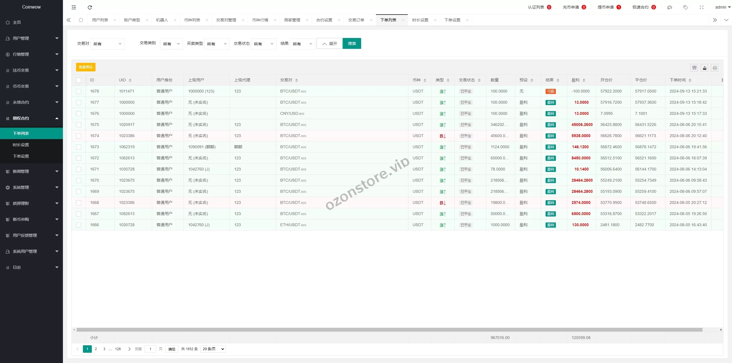
Task: Click the tag note icon in header
Action: (x=685, y=7)
